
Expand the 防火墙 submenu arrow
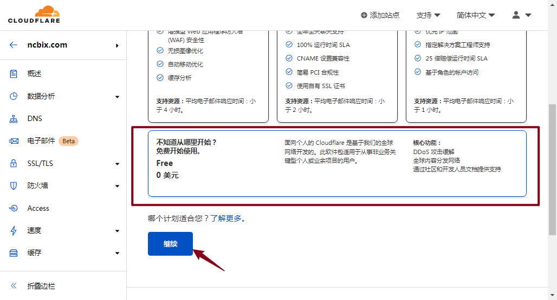coord(117,186)
